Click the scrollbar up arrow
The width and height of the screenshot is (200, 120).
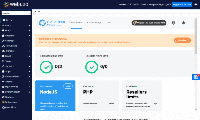click(x=196, y=18)
